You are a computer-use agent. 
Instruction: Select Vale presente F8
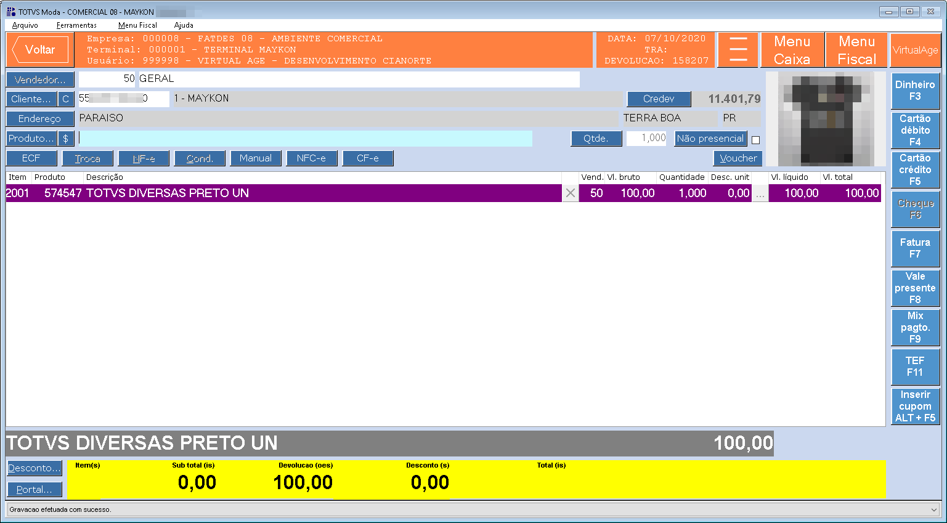click(915, 288)
